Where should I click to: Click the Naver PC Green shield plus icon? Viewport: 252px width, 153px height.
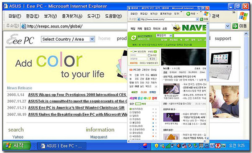pyautogui.click(x=134, y=38)
